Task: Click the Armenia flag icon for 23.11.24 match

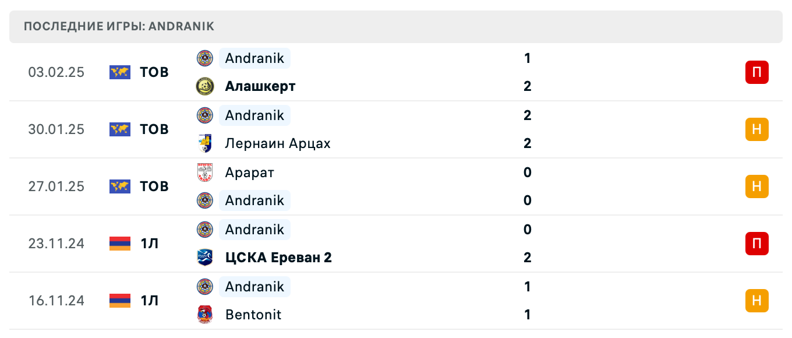Action: click(x=120, y=244)
